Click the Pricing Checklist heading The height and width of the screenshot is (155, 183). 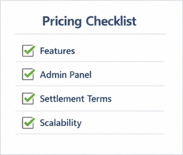coord(89,21)
